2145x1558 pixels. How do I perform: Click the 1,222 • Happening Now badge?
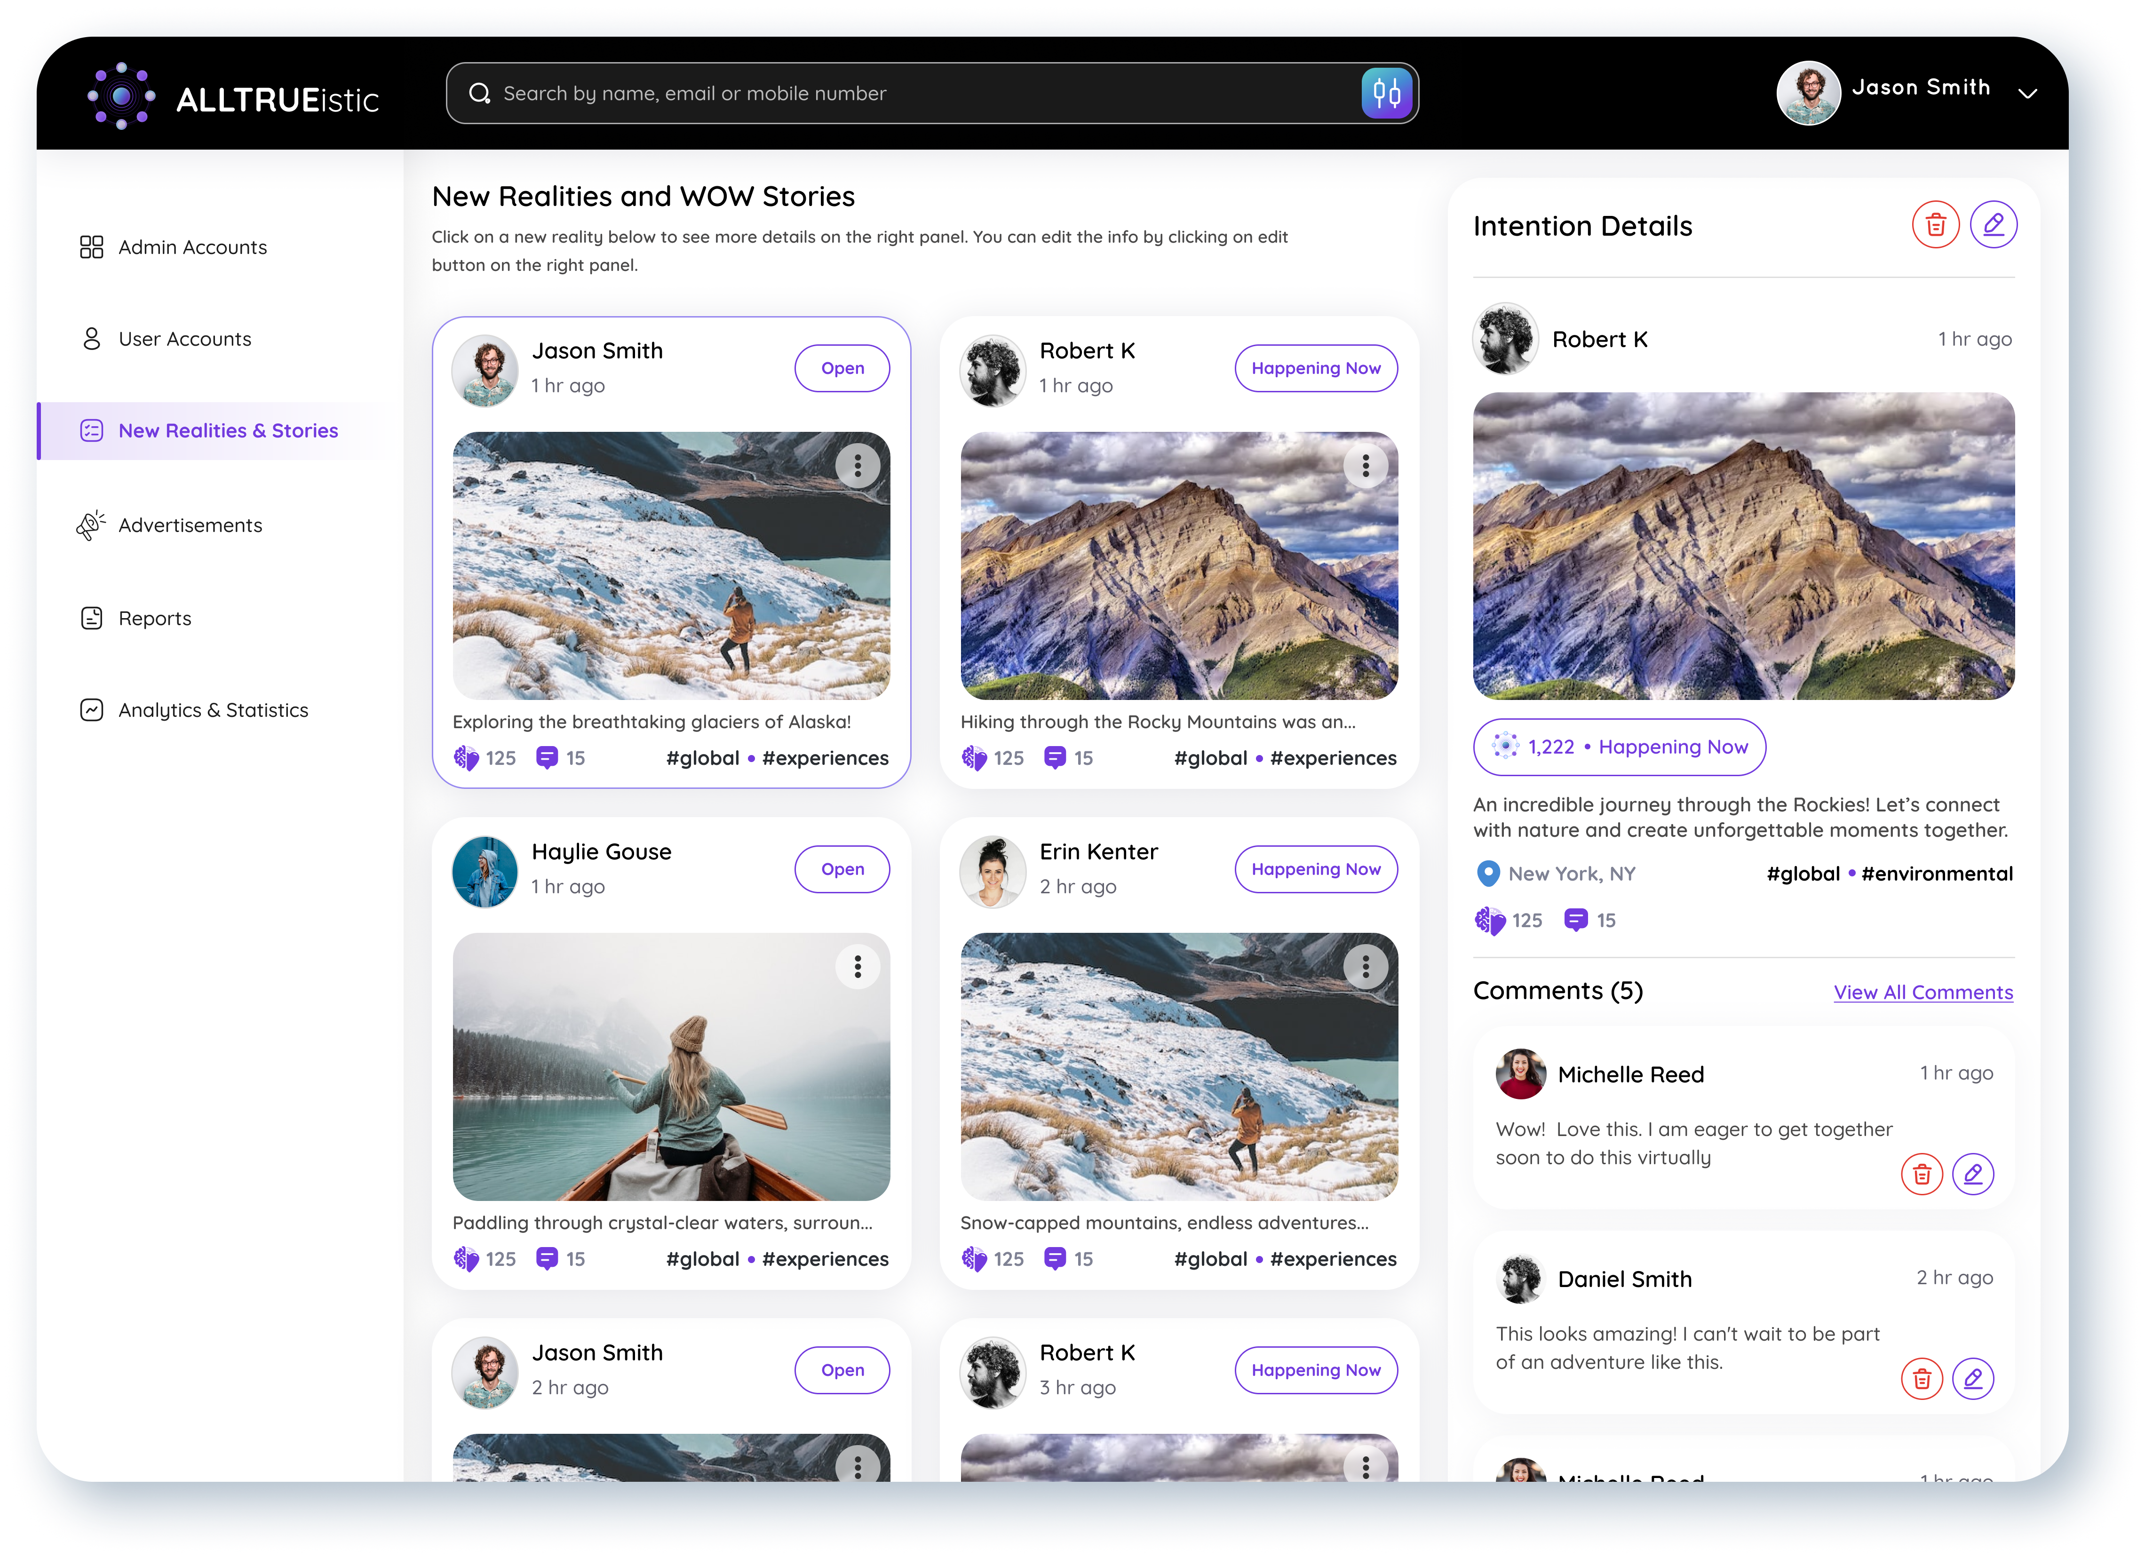coord(1619,747)
